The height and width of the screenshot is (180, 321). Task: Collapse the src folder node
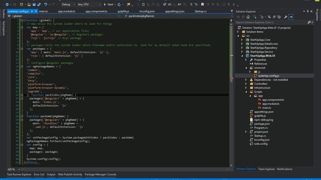(238, 35)
